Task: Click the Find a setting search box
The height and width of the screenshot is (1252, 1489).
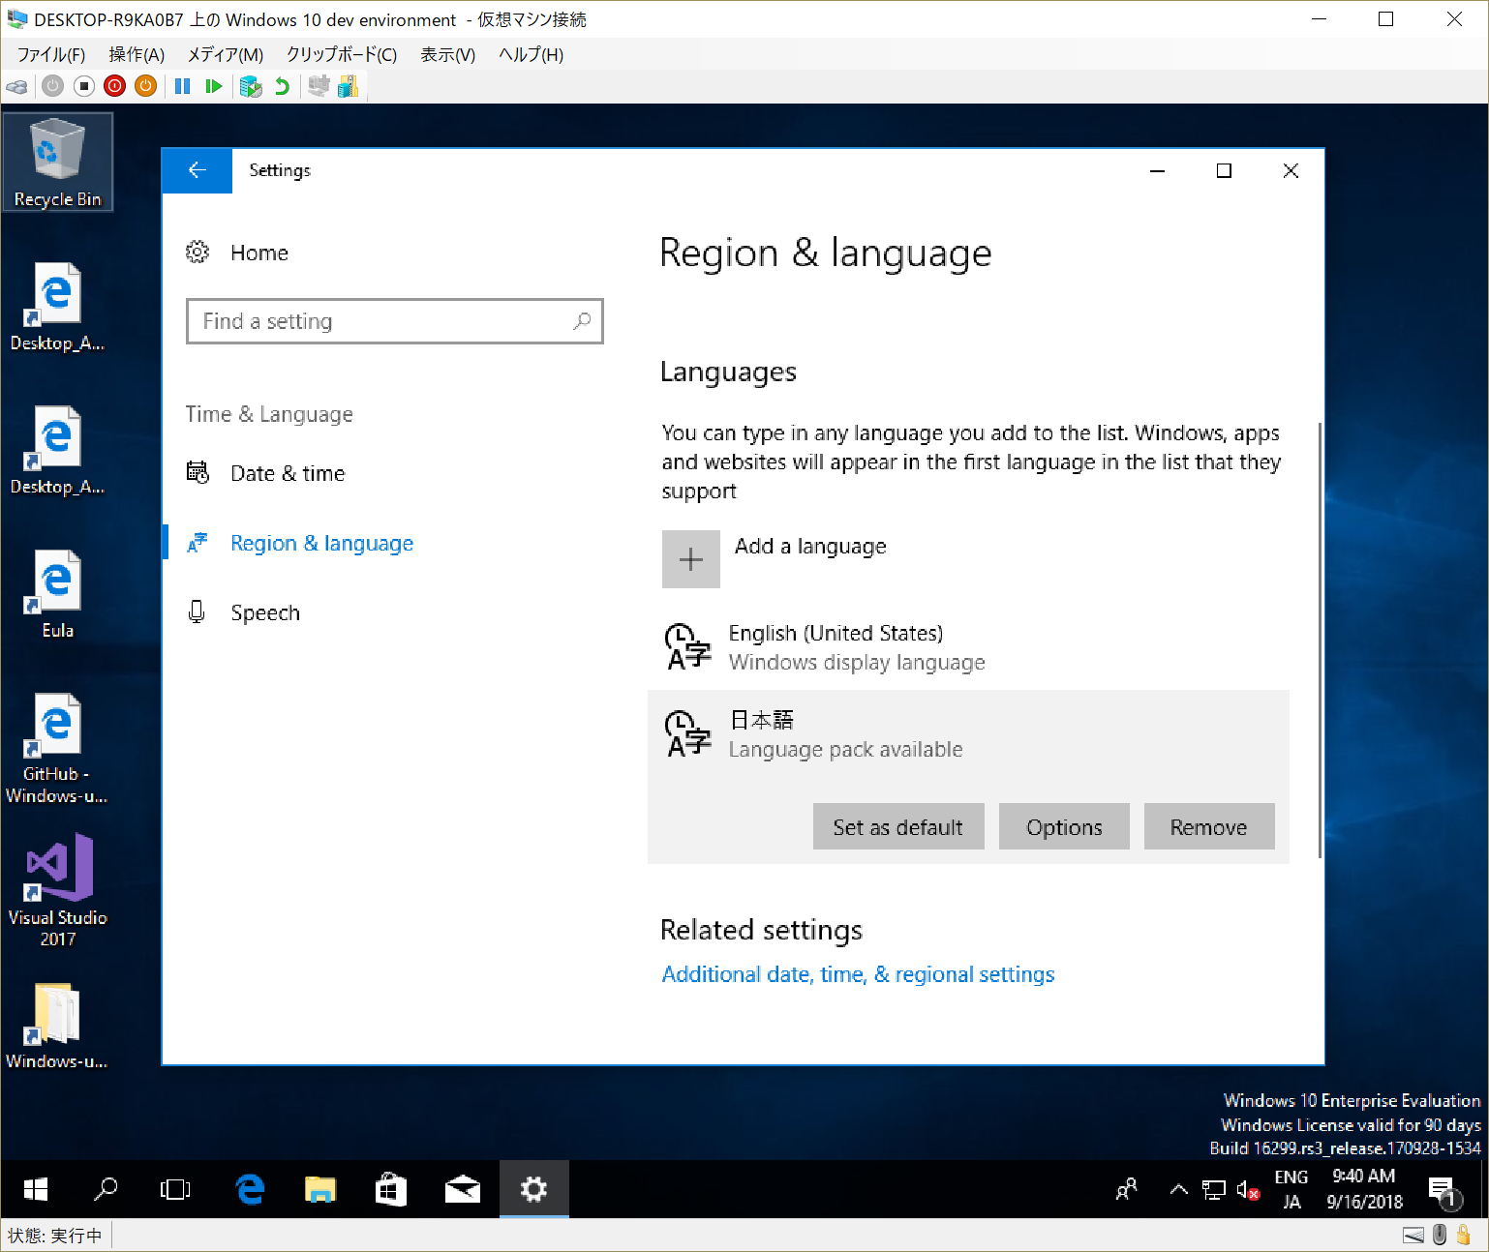Action: coord(394,321)
